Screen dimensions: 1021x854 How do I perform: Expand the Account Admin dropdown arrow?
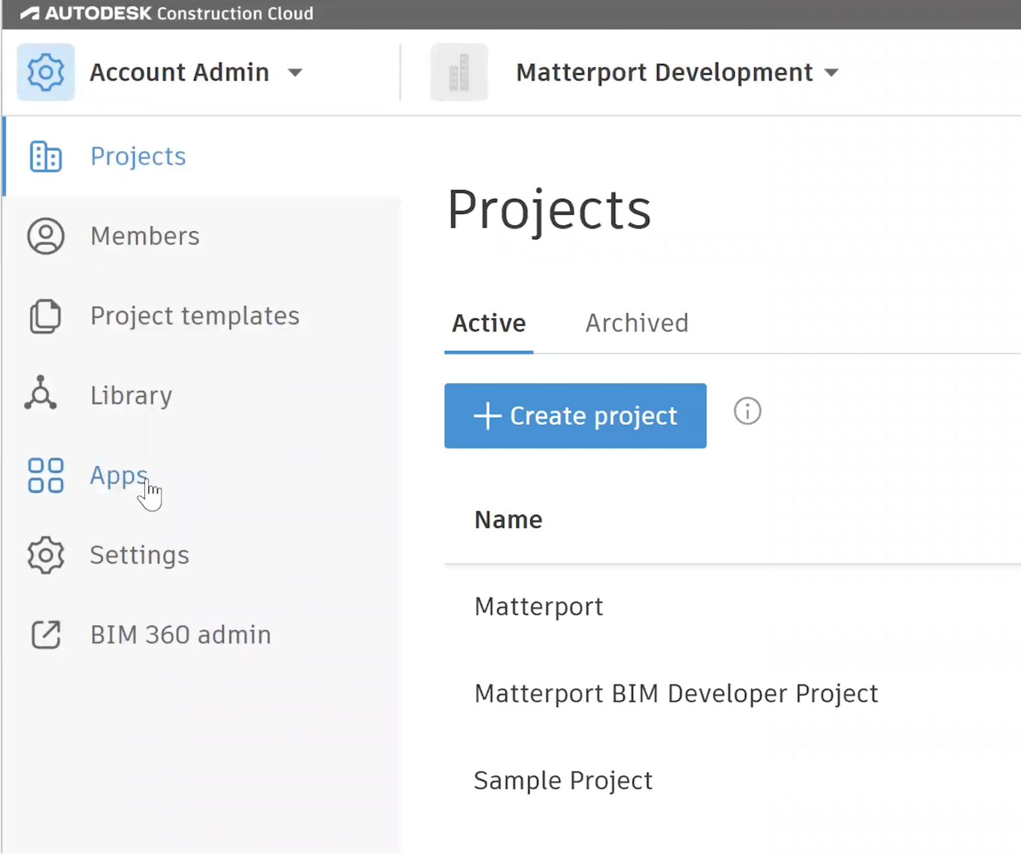295,72
